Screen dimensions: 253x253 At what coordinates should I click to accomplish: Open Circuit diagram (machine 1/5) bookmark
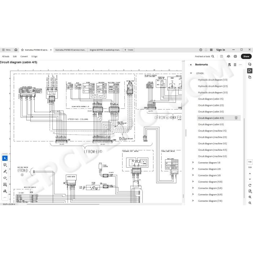212,131
